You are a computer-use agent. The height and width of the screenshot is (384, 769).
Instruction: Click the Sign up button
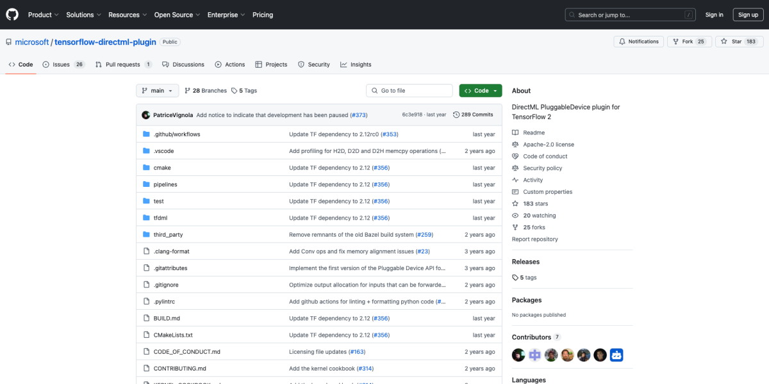(748, 15)
